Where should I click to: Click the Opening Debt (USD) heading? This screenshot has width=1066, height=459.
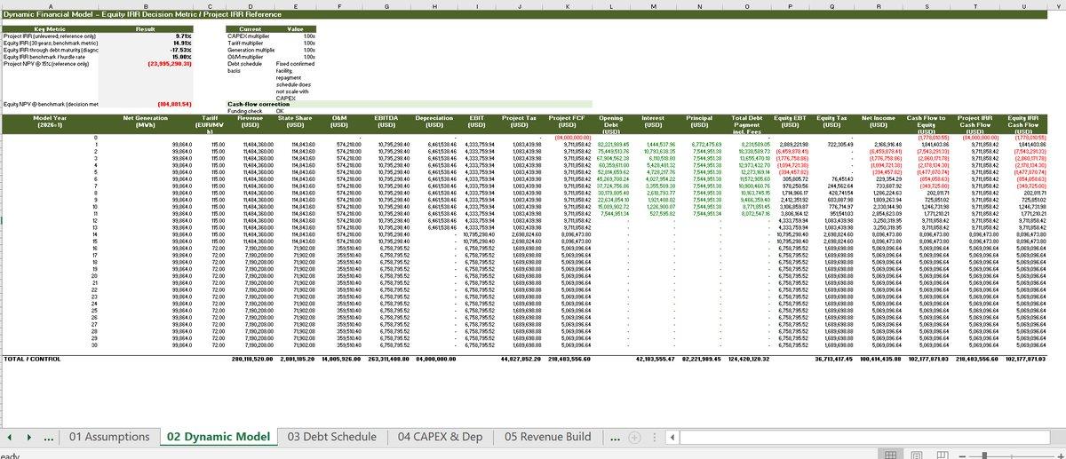click(x=612, y=123)
